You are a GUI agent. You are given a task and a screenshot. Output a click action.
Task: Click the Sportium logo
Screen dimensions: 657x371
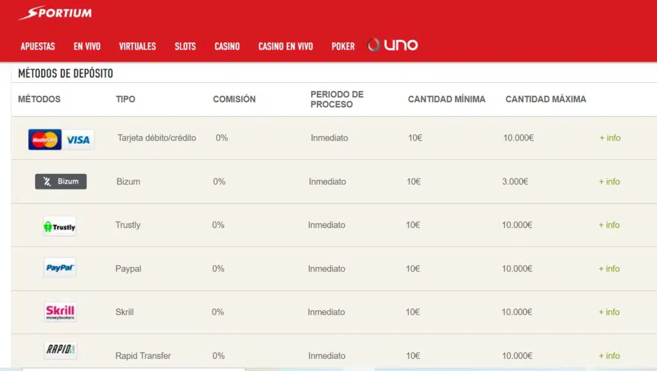coord(55,13)
